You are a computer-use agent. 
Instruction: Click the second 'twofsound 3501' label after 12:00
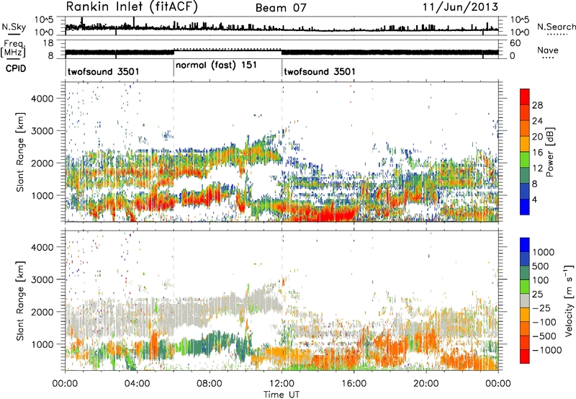click(x=320, y=71)
